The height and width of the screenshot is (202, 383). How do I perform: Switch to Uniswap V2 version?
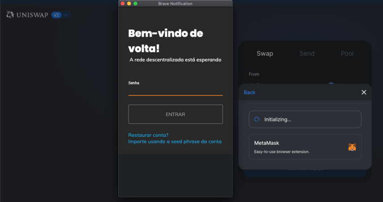[x=56, y=15]
